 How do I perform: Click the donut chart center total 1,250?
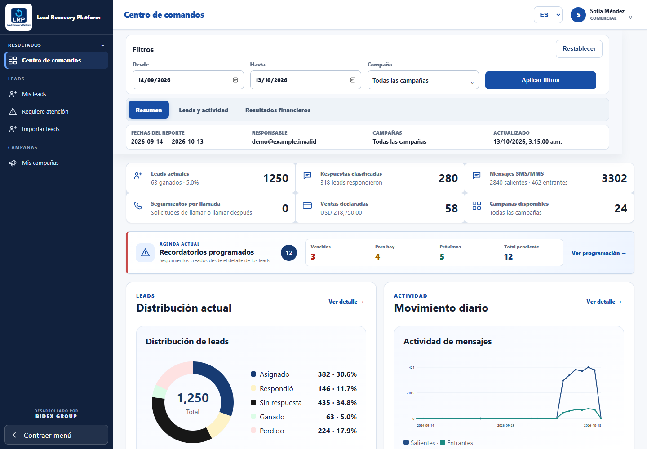pyautogui.click(x=193, y=398)
